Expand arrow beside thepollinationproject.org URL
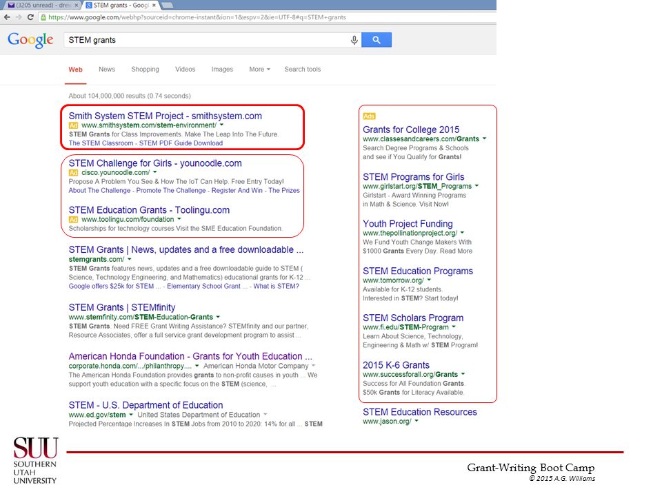The width and height of the screenshot is (662, 496). 462,232
